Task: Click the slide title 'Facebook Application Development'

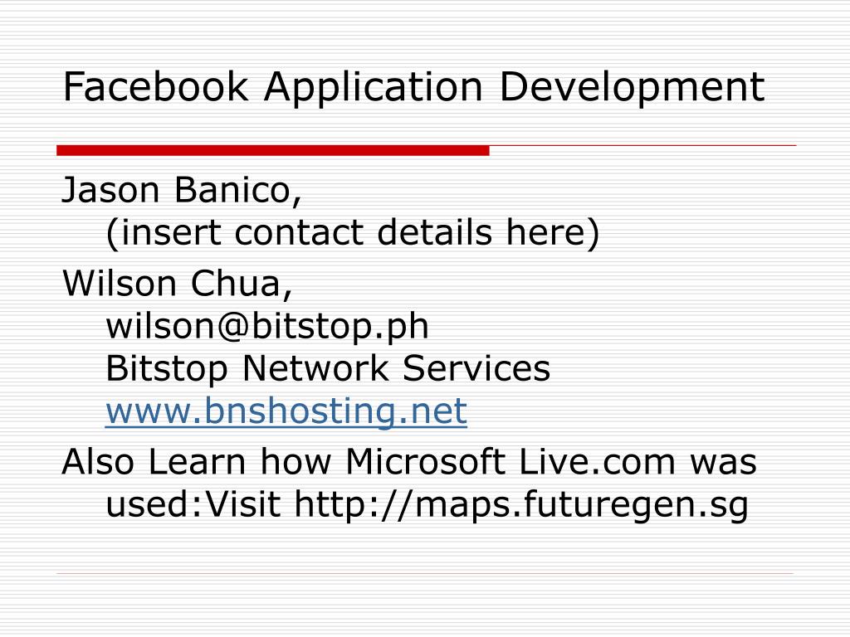Action: pos(413,87)
